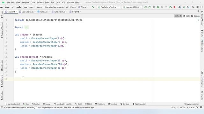
Task: Switch to the ListaTarefas.kt tab
Action: 27,12
